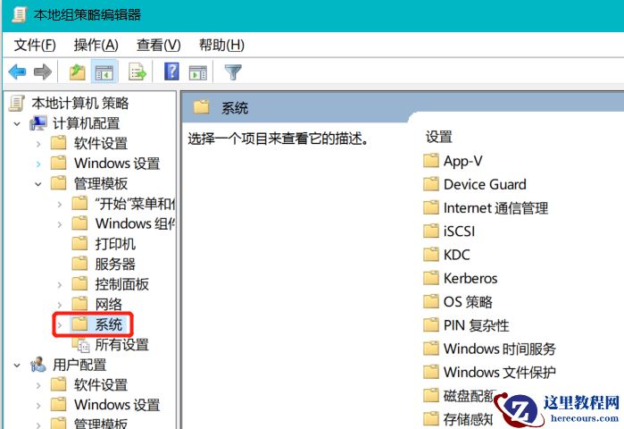The image size is (624, 429).
Task: Click the title bar app icon
Action: pyautogui.click(x=20, y=14)
